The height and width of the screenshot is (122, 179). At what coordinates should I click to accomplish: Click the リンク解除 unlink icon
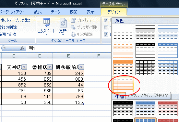pos(73,35)
